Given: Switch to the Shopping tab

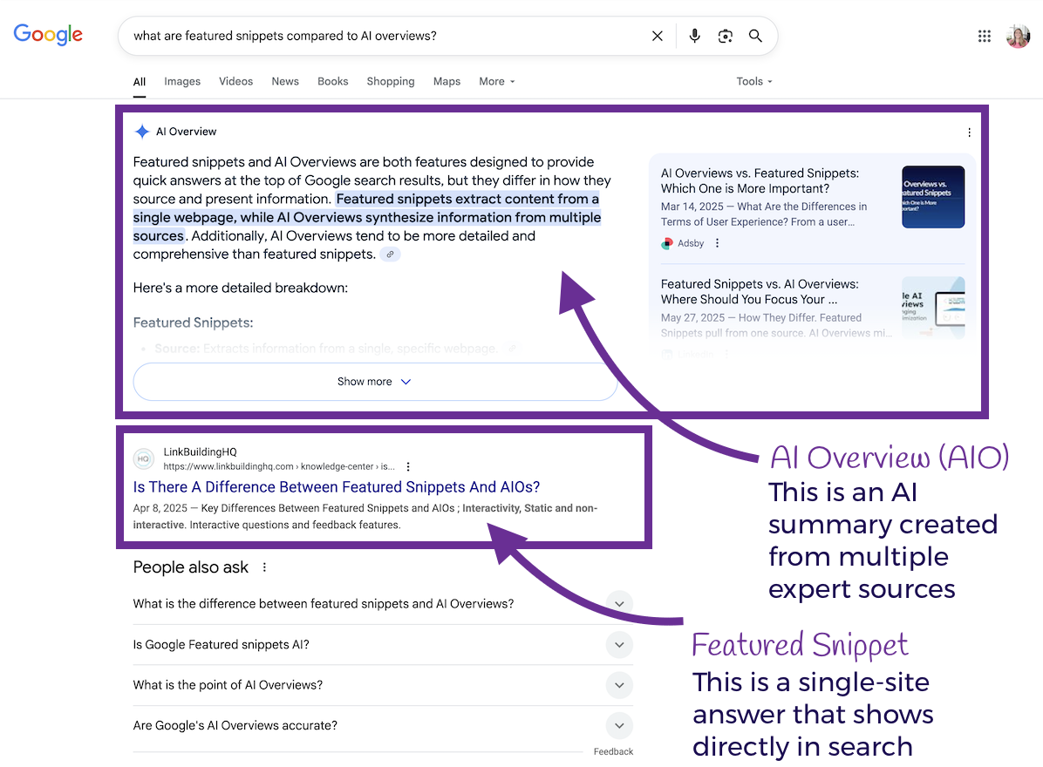Looking at the screenshot, I should coord(391,81).
